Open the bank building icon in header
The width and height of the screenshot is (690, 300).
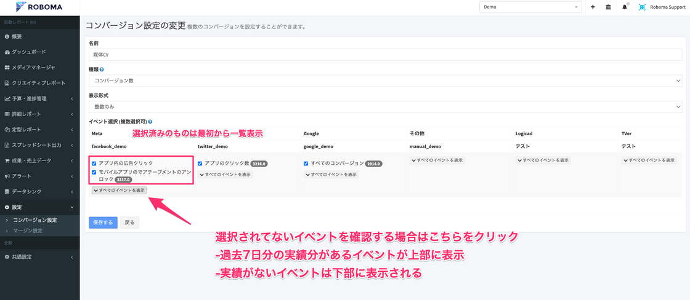[x=608, y=7]
